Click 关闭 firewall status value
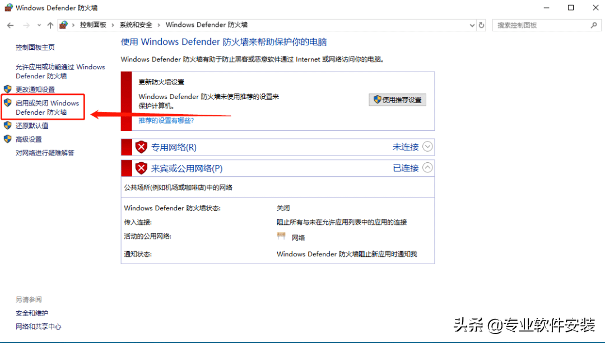Screen dimensions: 605x343 (x=283, y=208)
